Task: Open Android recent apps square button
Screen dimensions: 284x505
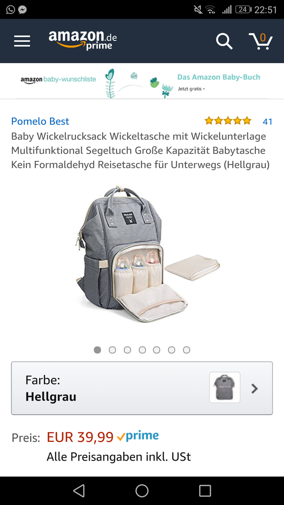Action: pos(205,491)
